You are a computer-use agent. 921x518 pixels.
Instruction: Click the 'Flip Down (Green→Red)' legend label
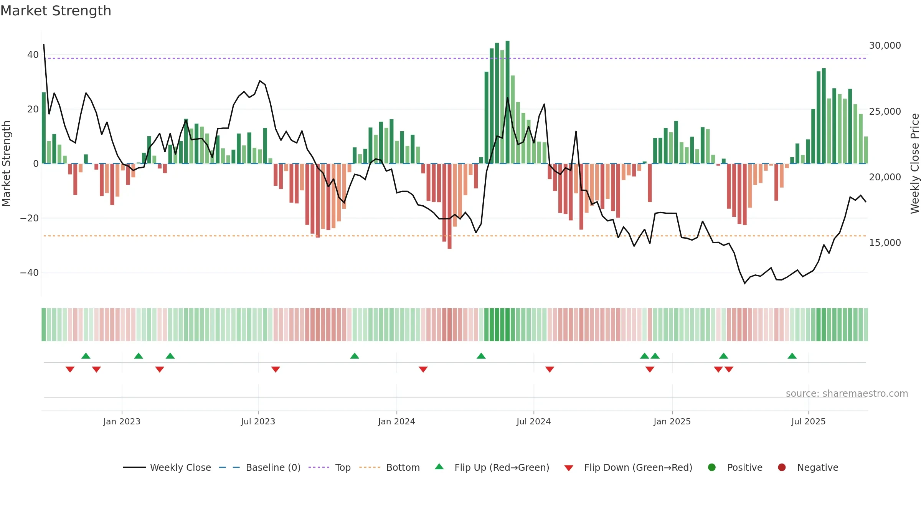[x=638, y=468]
